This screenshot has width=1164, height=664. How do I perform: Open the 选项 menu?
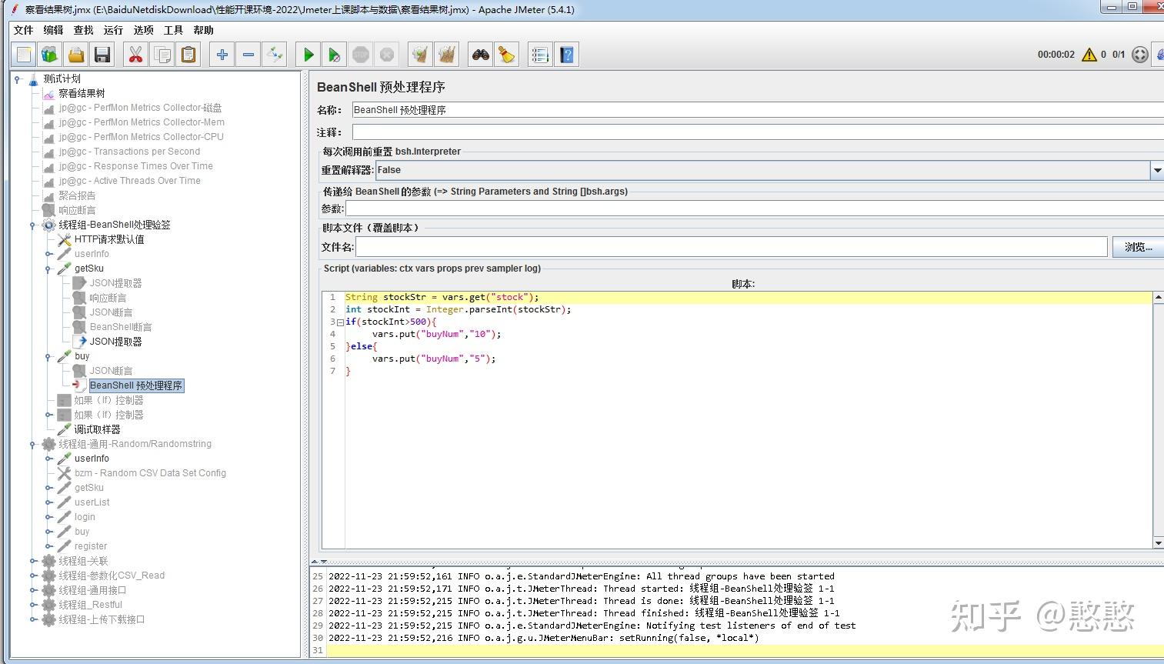tap(143, 30)
